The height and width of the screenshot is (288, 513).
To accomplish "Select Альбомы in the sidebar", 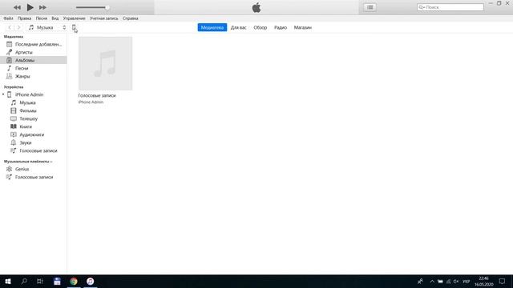I will pos(34,60).
